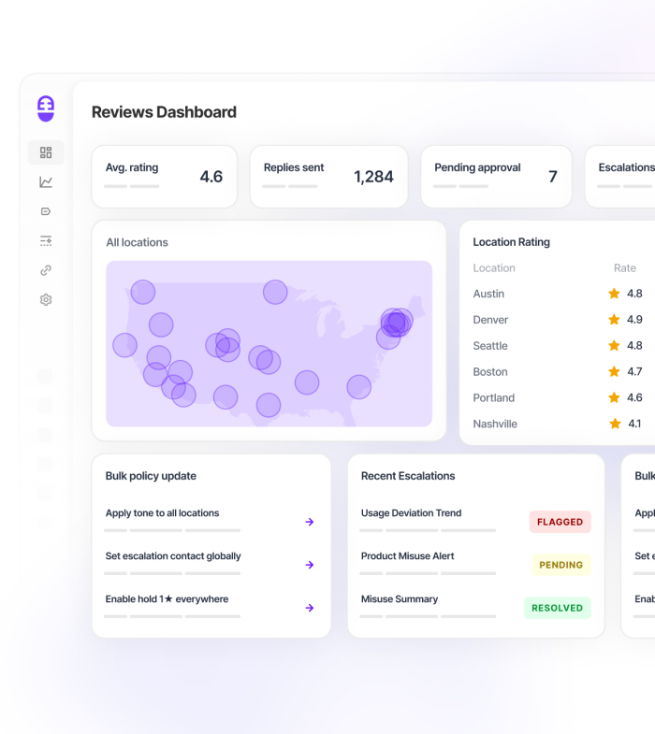Screen dimensions: 655x734
Task: Open the dashboard grid icon in sidebar
Action: click(x=46, y=152)
